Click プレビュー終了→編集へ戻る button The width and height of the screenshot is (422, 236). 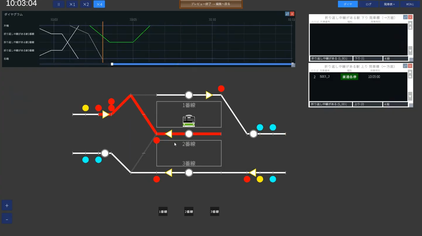coord(211,4)
